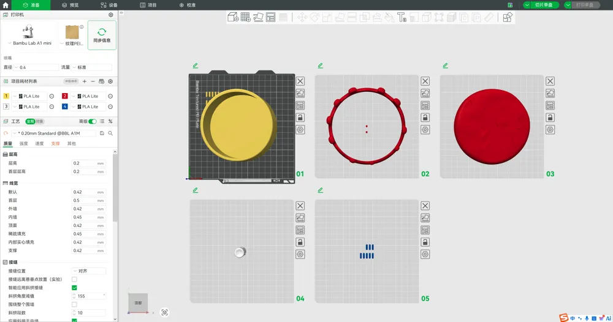Open the nozzle 直径 0.4 dropdown

click(x=36, y=67)
